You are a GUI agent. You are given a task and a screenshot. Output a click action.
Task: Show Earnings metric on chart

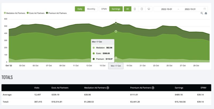(116, 9)
